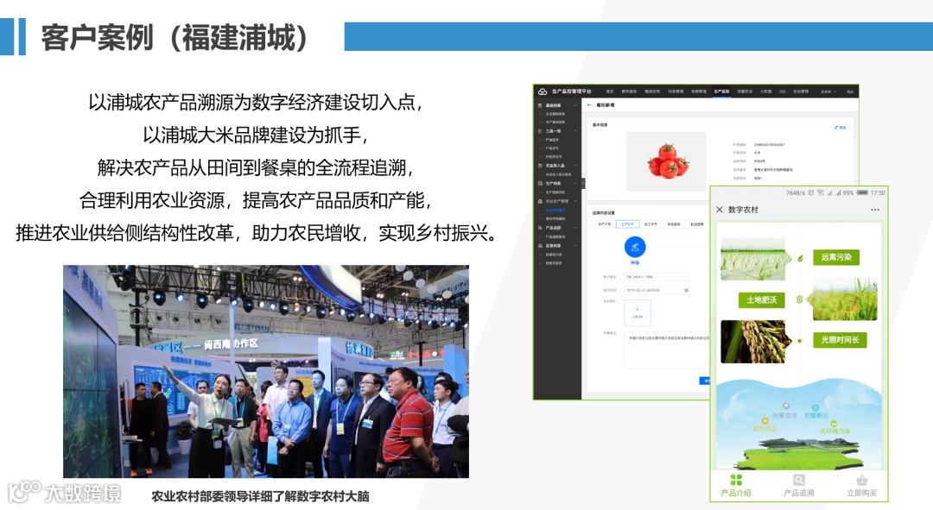Screen dimensions: 933x510
Task: Click the plus upload image box
Action: pos(638,312)
